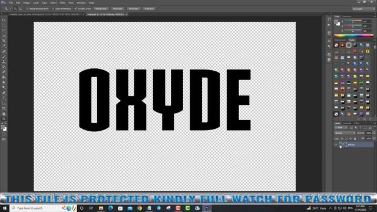The width and height of the screenshot is (377, 212).
Task: Open the Image menu
Action: pyautogui.click(x=27, y=2)
